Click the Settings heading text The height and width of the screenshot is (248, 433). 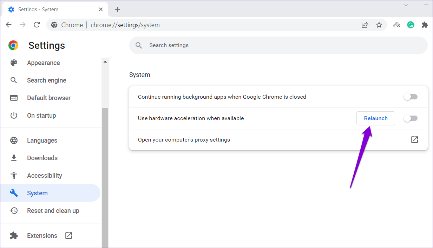[47, 45]
